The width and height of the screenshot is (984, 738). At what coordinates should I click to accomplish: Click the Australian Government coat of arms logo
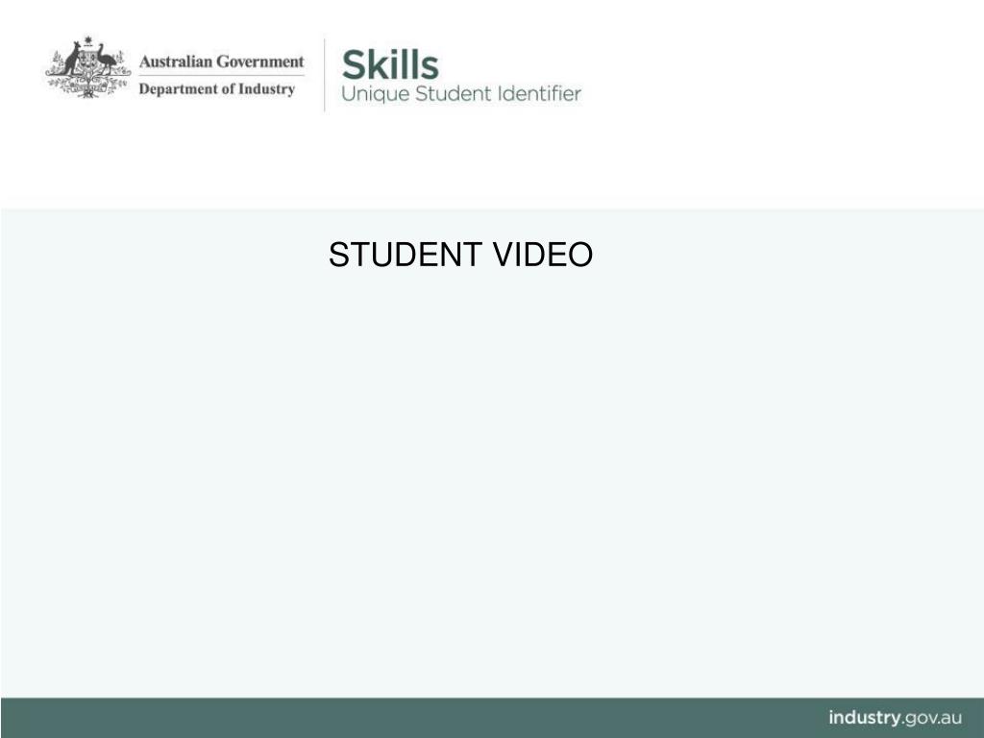(87, 67)
